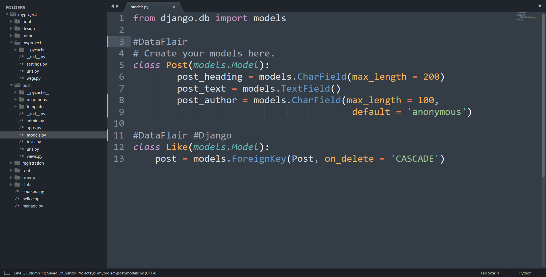Select tests.py in the folder sidebar

click(x=34, y=142)
